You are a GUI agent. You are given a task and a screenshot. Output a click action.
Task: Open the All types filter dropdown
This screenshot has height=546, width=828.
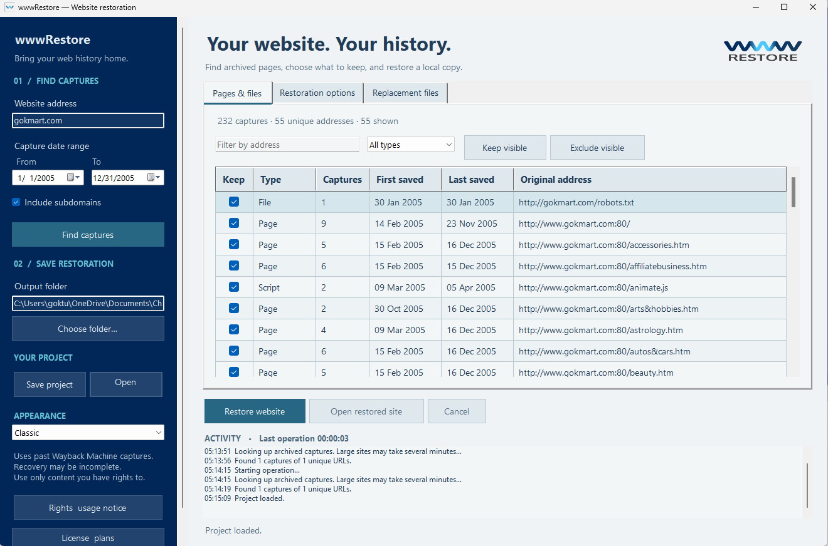click(411, 145)
